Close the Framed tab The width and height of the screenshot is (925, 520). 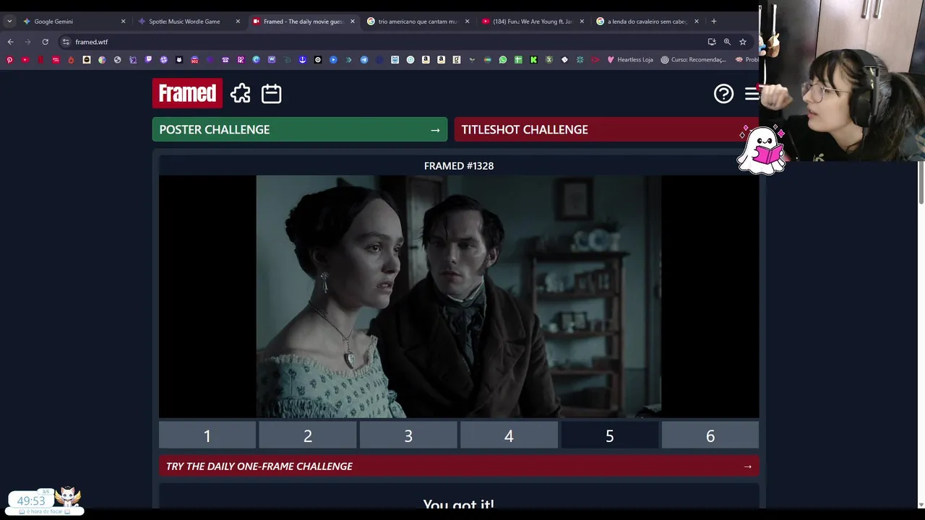[x=353, y=21]
